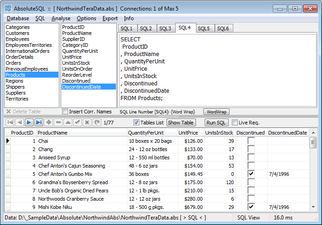Cancel edit with the X navigator button

tap(87, 123)
